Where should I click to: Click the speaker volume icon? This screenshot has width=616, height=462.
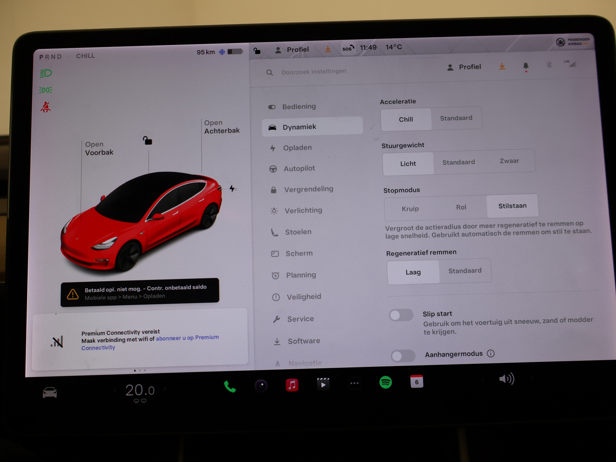507,379
